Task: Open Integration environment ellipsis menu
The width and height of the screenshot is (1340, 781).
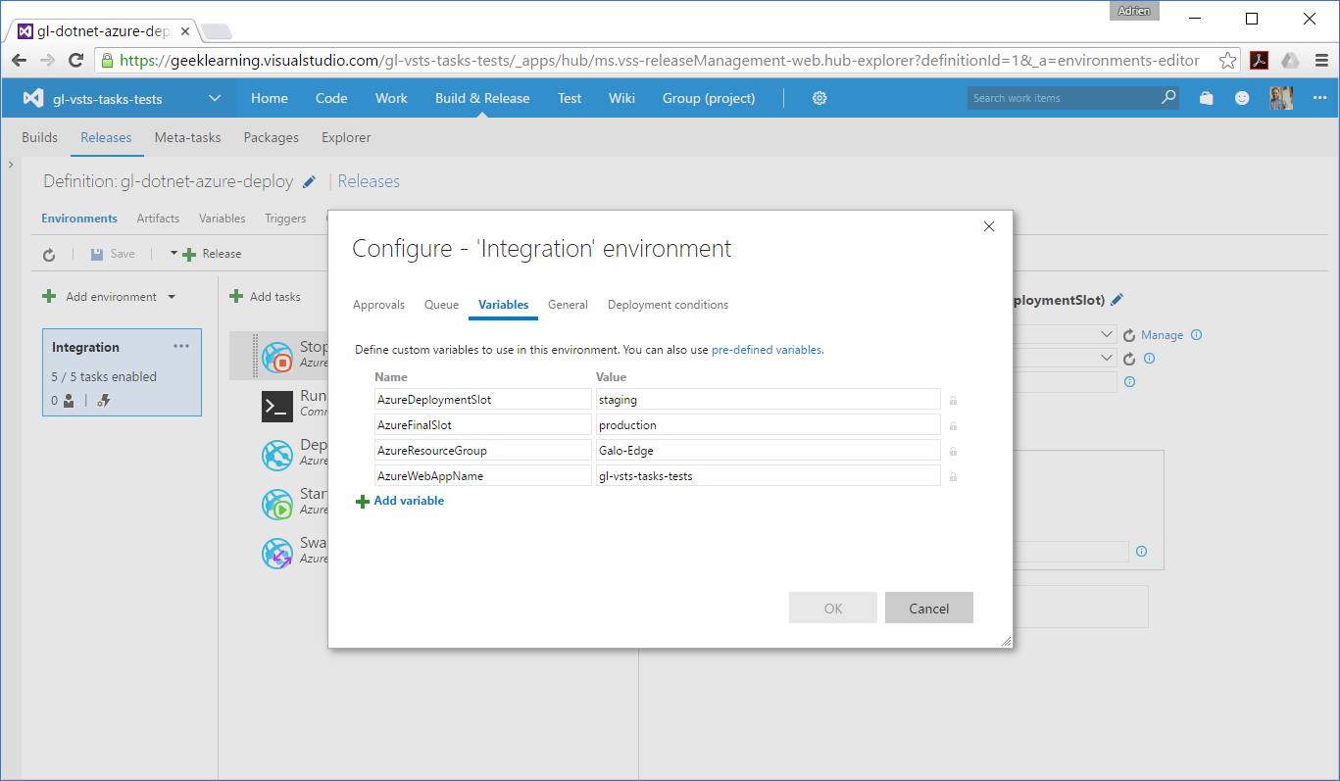Action: coord(181,347)
